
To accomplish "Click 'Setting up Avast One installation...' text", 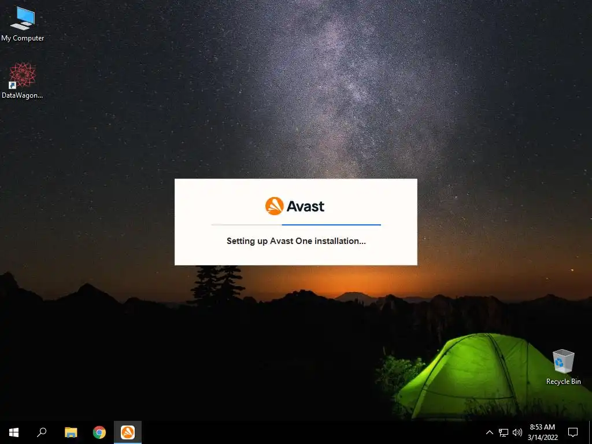I will click(x=296, y=241).
